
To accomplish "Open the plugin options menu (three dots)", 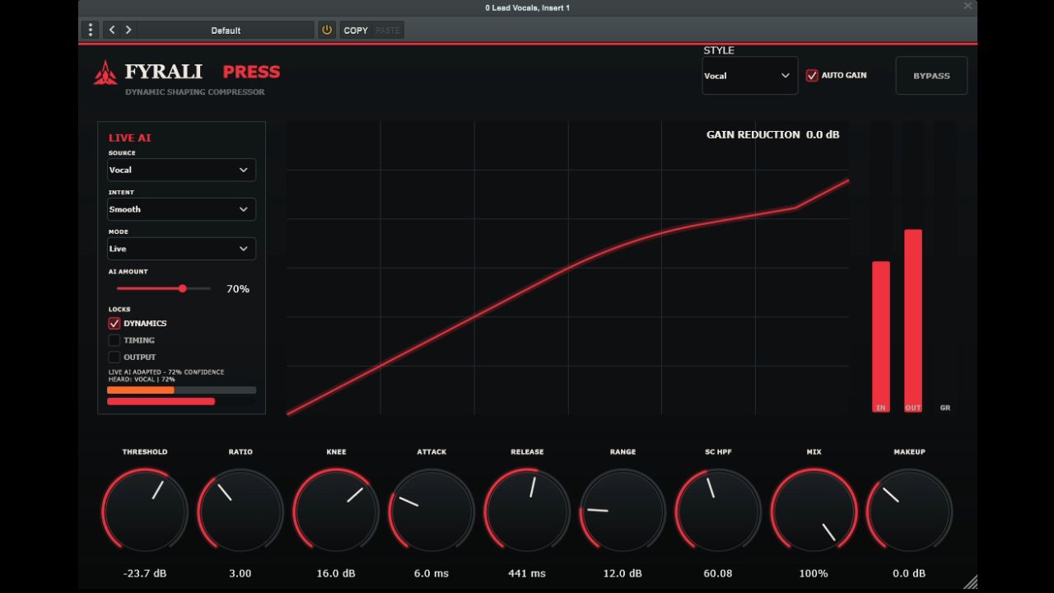I will click(x=91, y=30).
